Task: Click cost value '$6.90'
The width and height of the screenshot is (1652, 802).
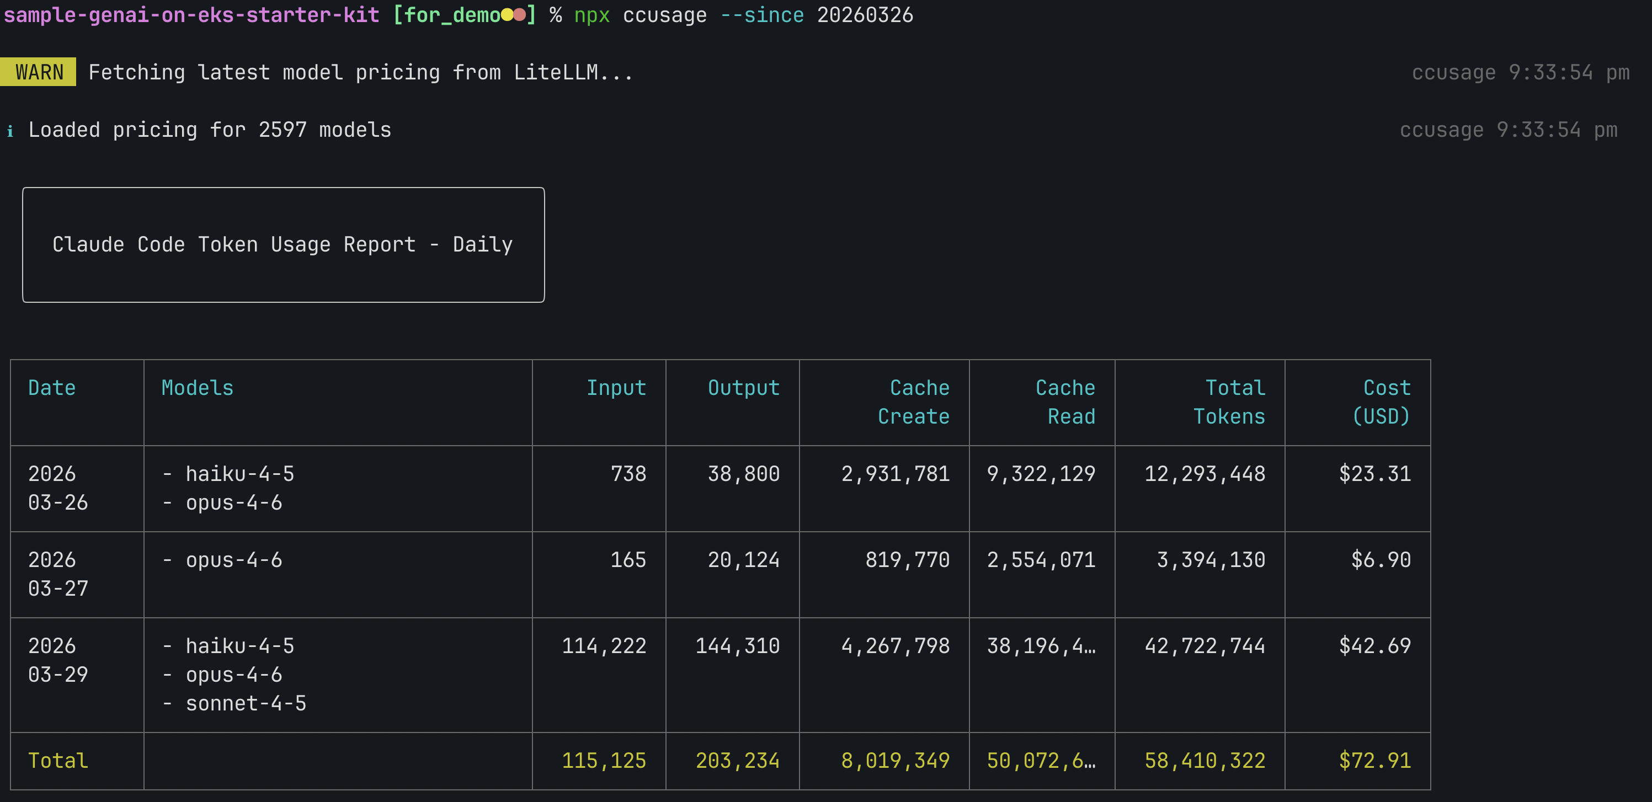Action: (x=1382, y=560)
